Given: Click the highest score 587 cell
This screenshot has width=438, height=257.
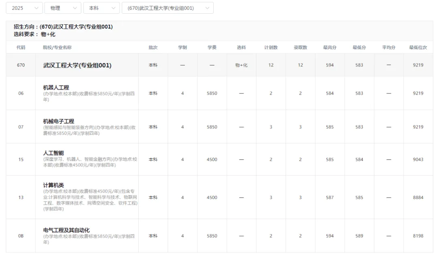Looking at the screenshot, I should click(330, 198).
